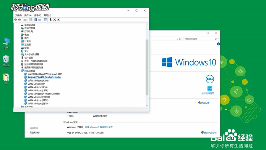Click the 安全和维护 link
The width and height of the screenshot is (266, 150).
[x=35, y=133]
